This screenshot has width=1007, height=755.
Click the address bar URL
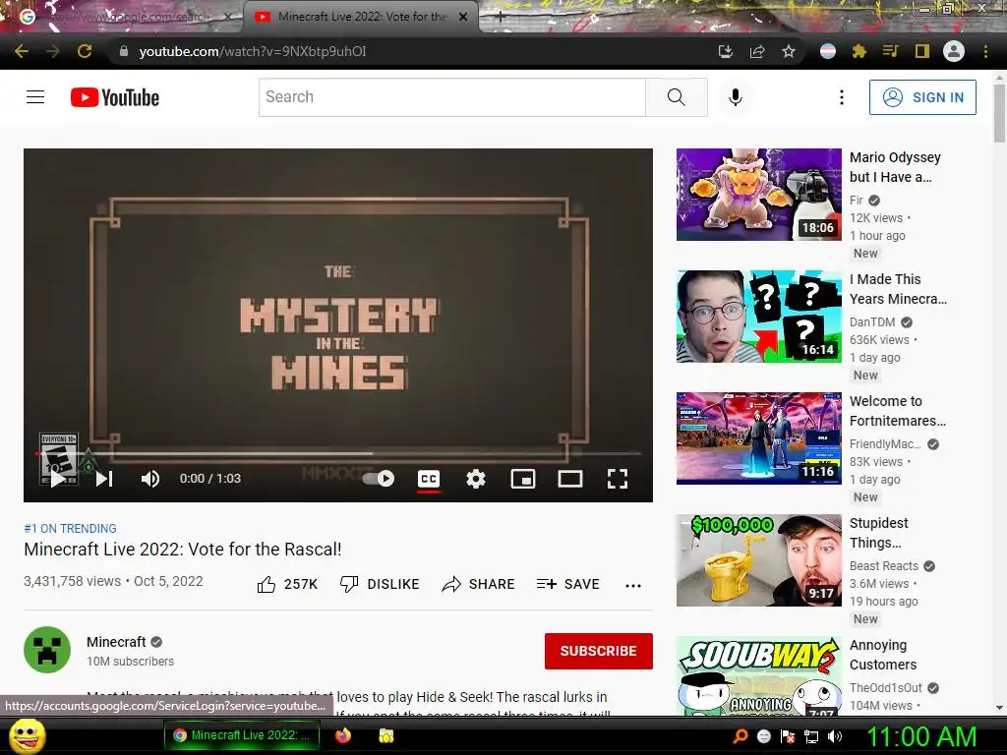pyautogui.click(x=253, y=51)
